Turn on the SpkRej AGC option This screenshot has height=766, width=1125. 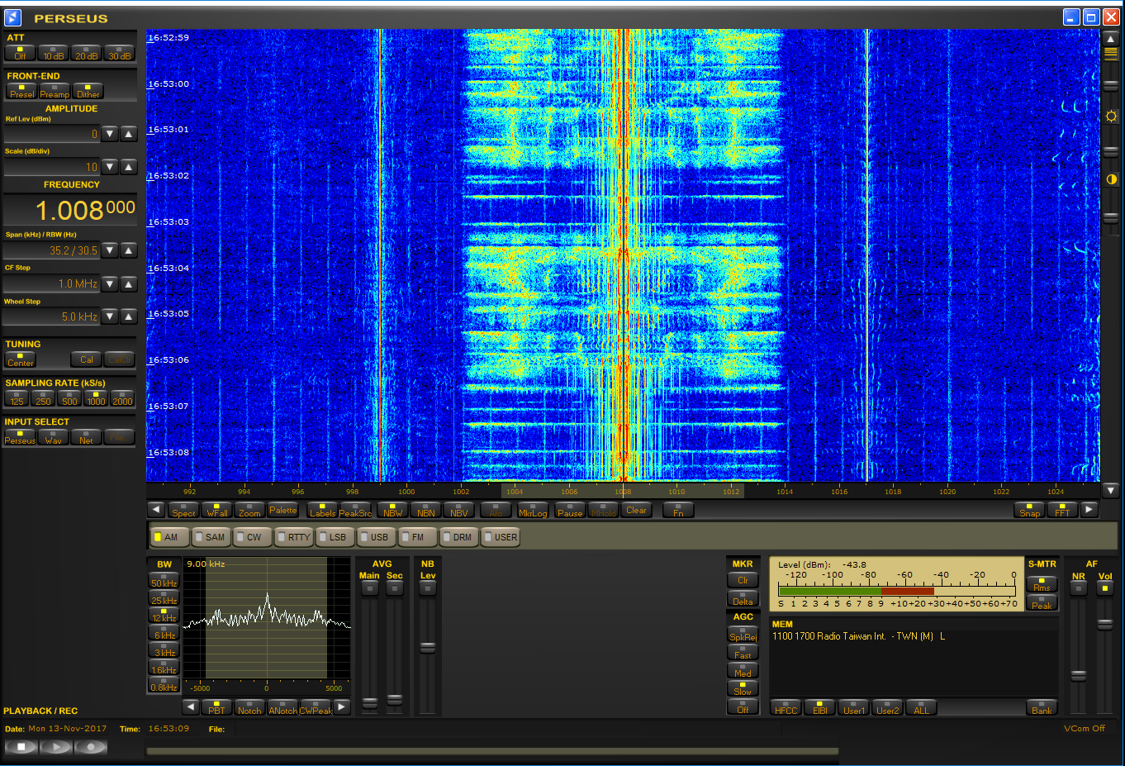pyautogui.click(x=743, y=634)
